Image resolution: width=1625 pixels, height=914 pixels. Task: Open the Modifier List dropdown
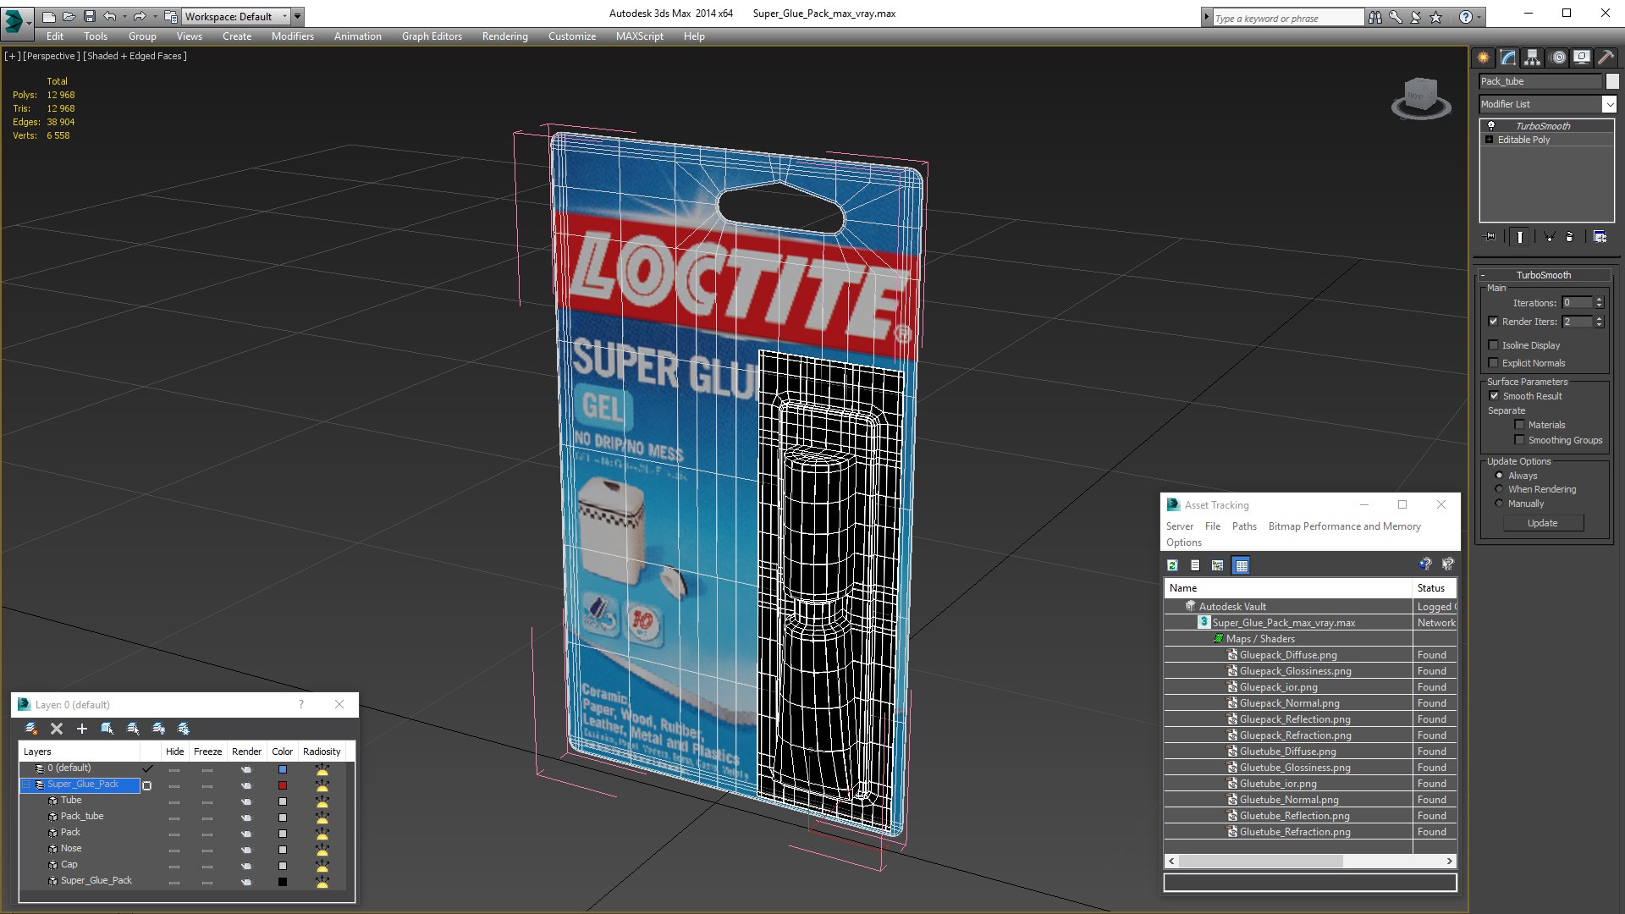click(x=1609, y=104)
